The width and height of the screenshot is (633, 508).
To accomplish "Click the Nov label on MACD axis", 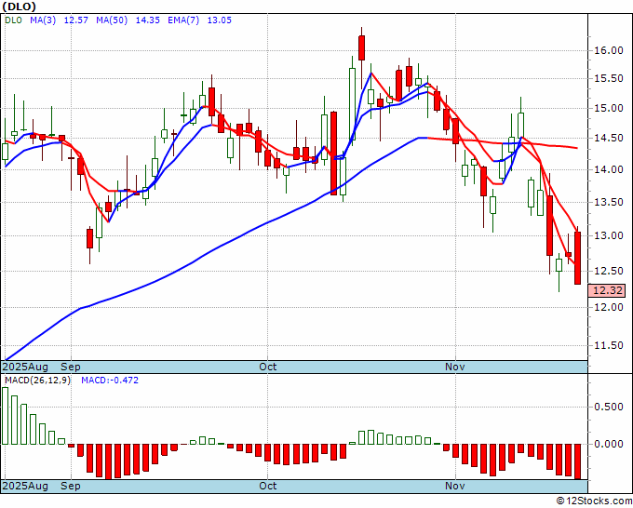I will coord(455,486).
